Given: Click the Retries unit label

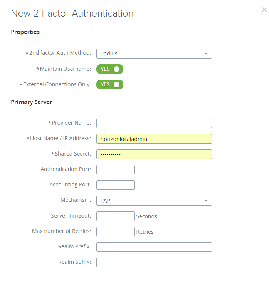Looking at the screenshot, I should point(145,232).
